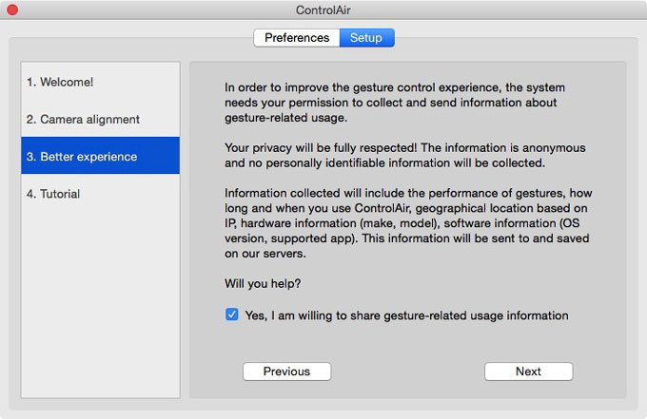This screenshot has width=647, height=419.
Task: Switch to the Preferences tab
Action: (x=297, y=38)
